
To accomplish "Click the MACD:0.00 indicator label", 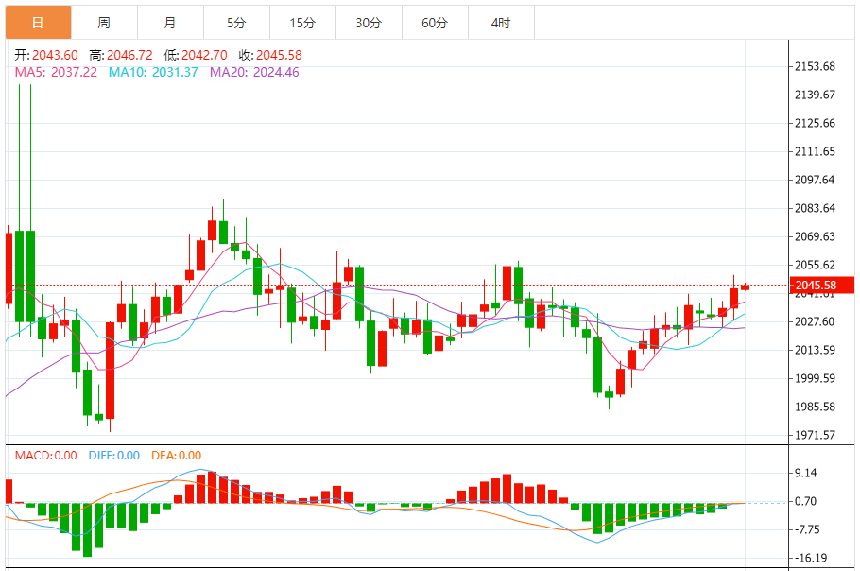I will click(46, 456).
